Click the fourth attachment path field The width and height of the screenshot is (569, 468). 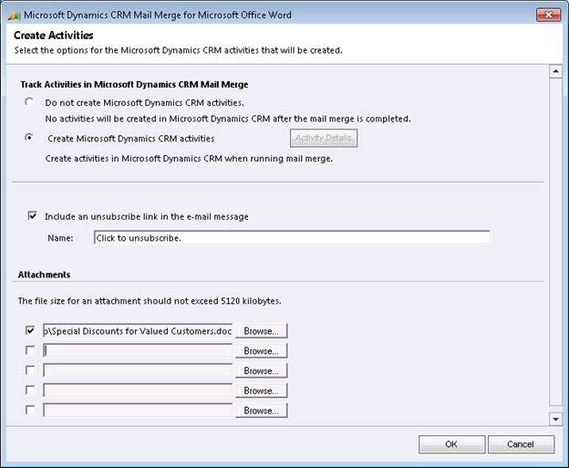[x=138, y=390]
